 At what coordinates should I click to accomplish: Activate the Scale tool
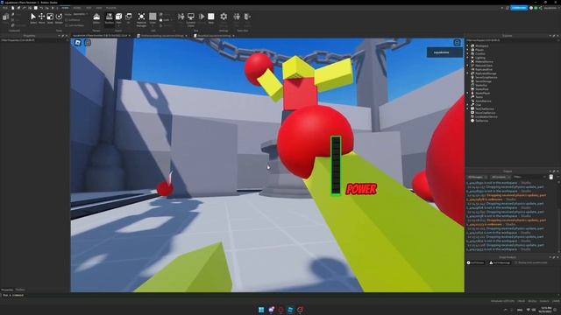click(x=50, y=18)
